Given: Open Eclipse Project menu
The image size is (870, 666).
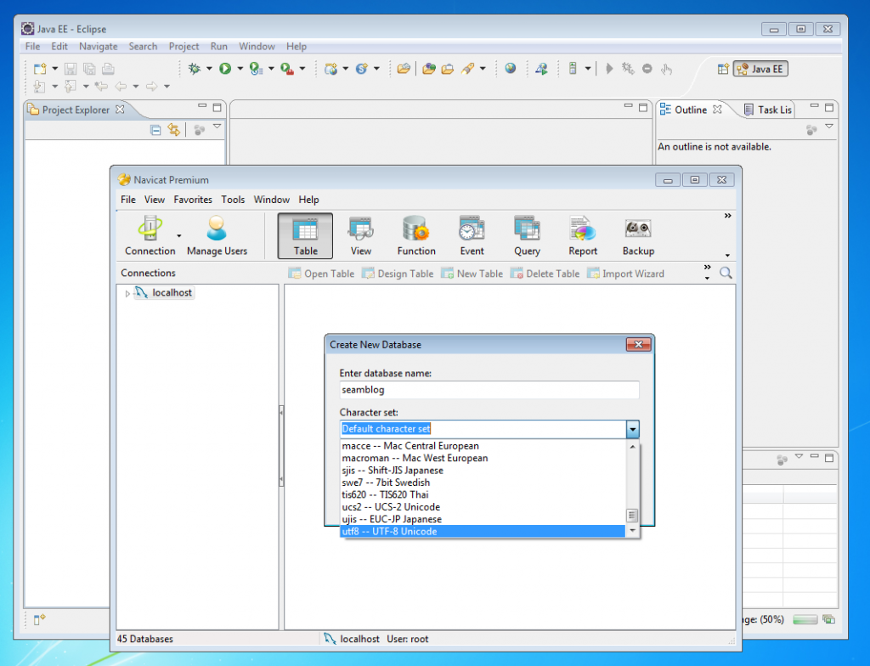Looking at the screenshot, I should pos(184,47).
